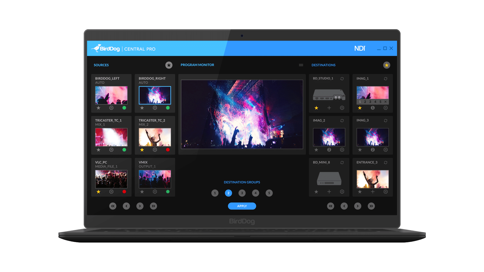Click IMAG_2 group 2 badge
The image size is (484, 272).
click(x=329, y=150)
